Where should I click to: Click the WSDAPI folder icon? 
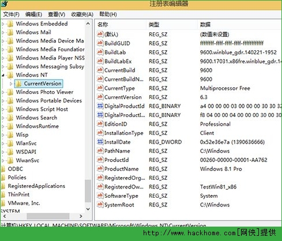(10, 152)
